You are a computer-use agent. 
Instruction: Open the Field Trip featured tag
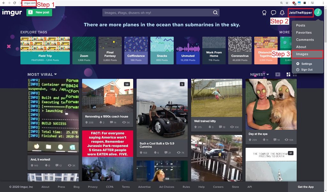point(45,50)
